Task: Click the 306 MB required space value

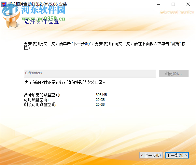Action: coord(101,95)
